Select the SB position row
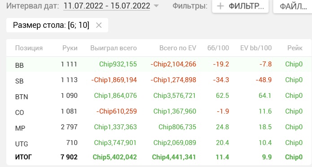The height and width of the screenshot is (167, 312). tap(159, 80)
